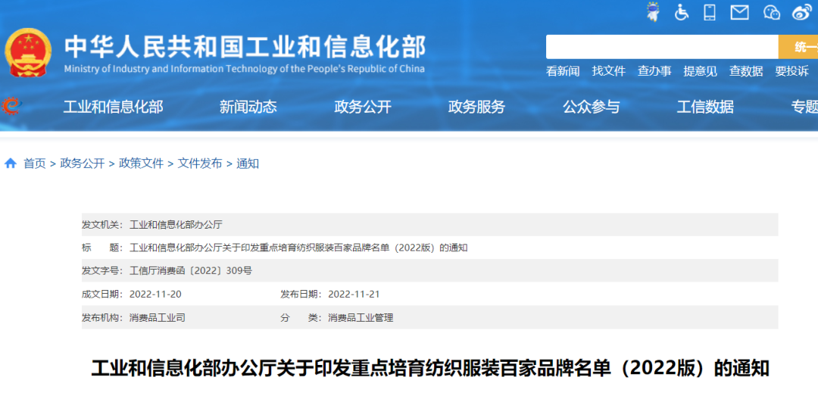Follow the 提意见 quick link
818x399 pixels.
pyautogui.click(x=700, y=71)
